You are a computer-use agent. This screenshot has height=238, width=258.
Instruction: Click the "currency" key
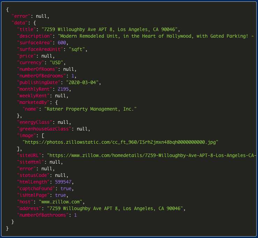30,63
